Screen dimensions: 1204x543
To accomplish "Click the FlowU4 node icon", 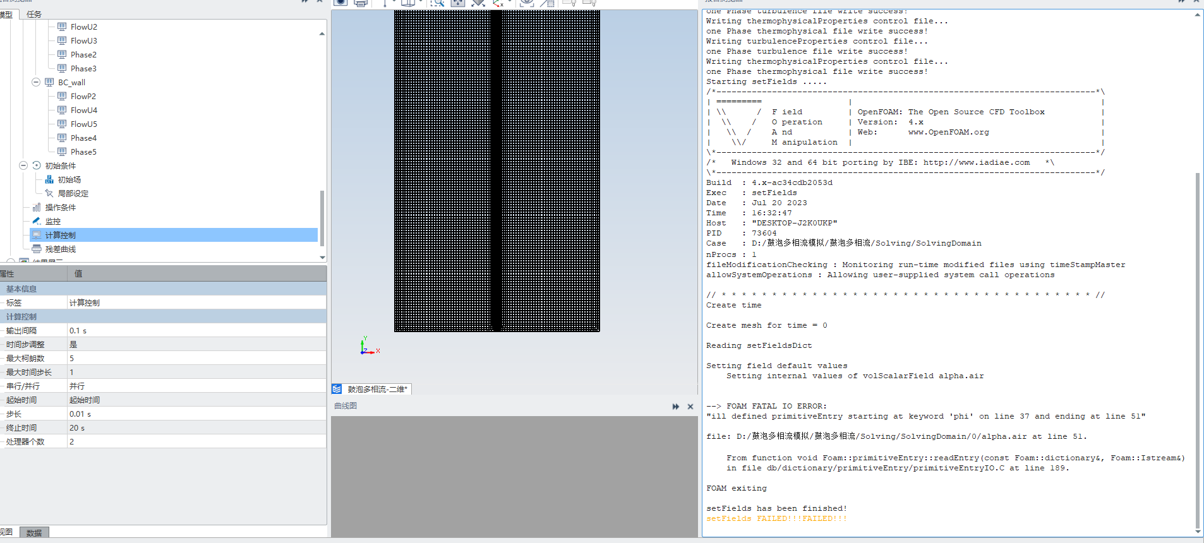I will pyautogui.click(x=62, y=110).
